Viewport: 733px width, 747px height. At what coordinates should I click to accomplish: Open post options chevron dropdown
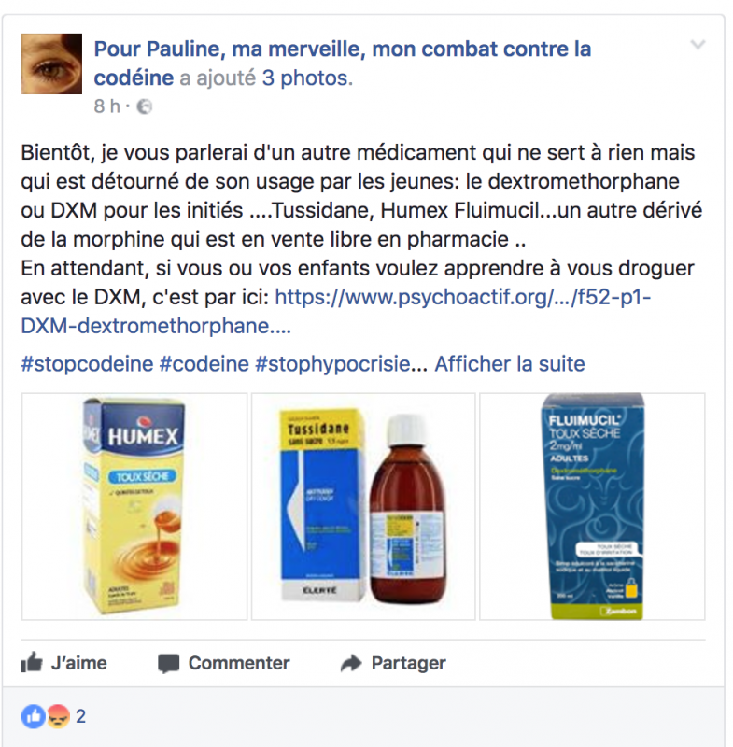698,45
